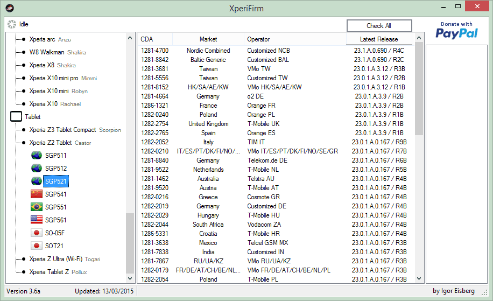The height and width of the screenshot is (301, 493).
Task: Select the Customized IN India row
Action: 276,252
